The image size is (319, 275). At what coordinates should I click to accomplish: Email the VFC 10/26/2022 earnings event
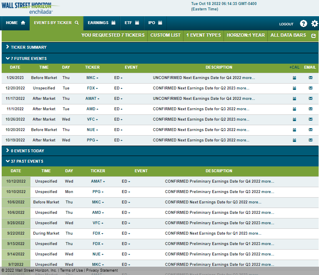[311, 119]
